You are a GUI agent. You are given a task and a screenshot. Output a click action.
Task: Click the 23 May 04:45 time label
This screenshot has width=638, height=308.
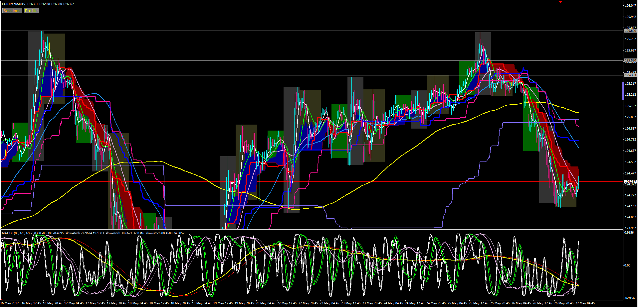pos(329,303)
